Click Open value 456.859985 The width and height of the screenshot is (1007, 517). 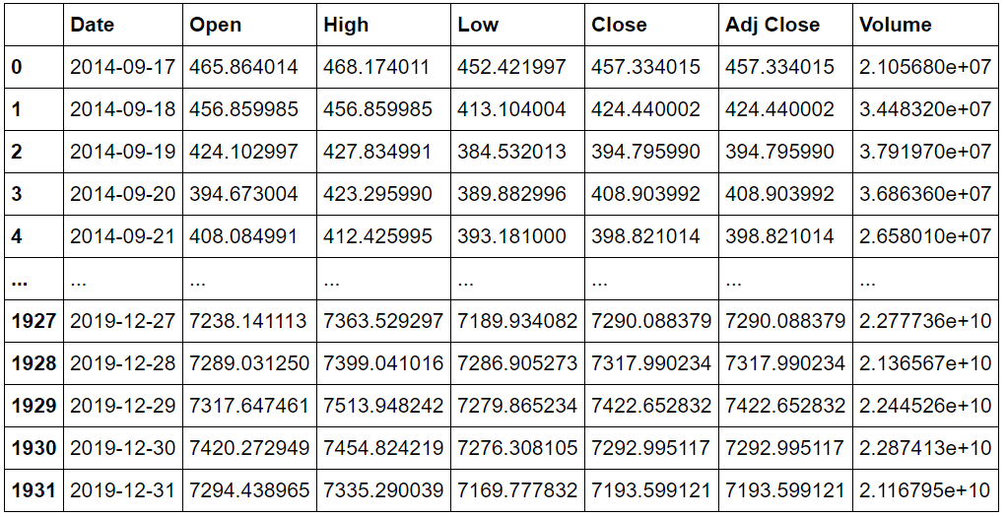tap(243, 108)
